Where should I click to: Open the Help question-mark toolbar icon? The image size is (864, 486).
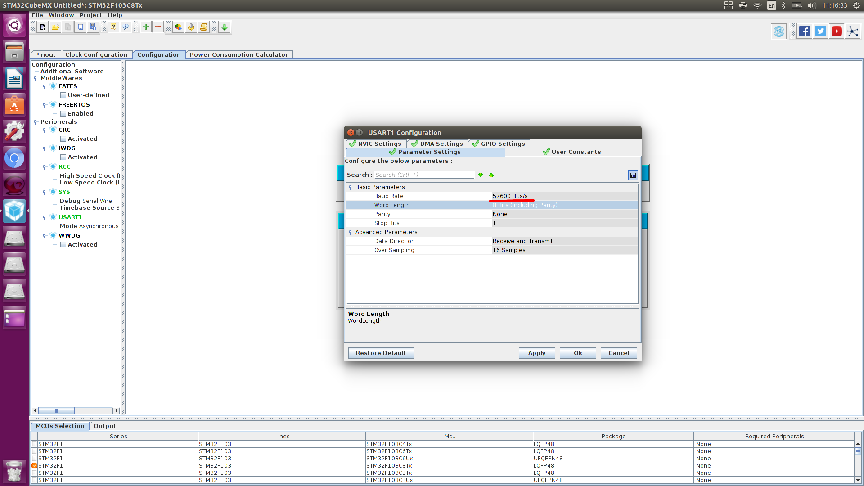coord(113,27)
